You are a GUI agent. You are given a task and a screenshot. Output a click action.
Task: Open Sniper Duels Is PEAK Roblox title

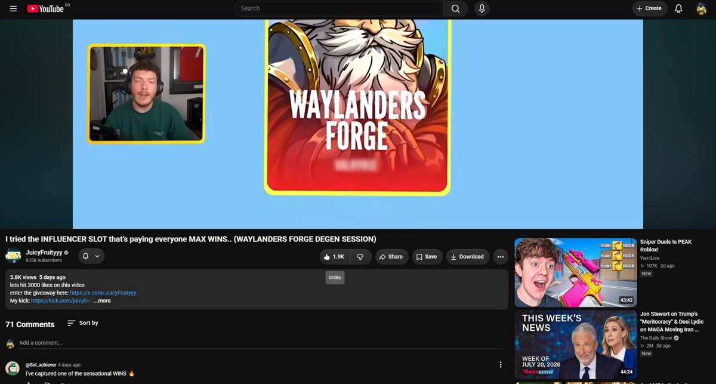[x=666, y=245]
